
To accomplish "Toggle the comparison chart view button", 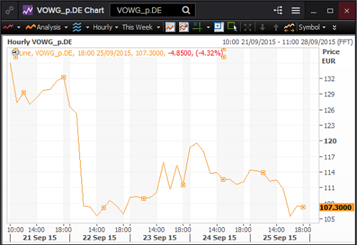I will click(184, 27).
